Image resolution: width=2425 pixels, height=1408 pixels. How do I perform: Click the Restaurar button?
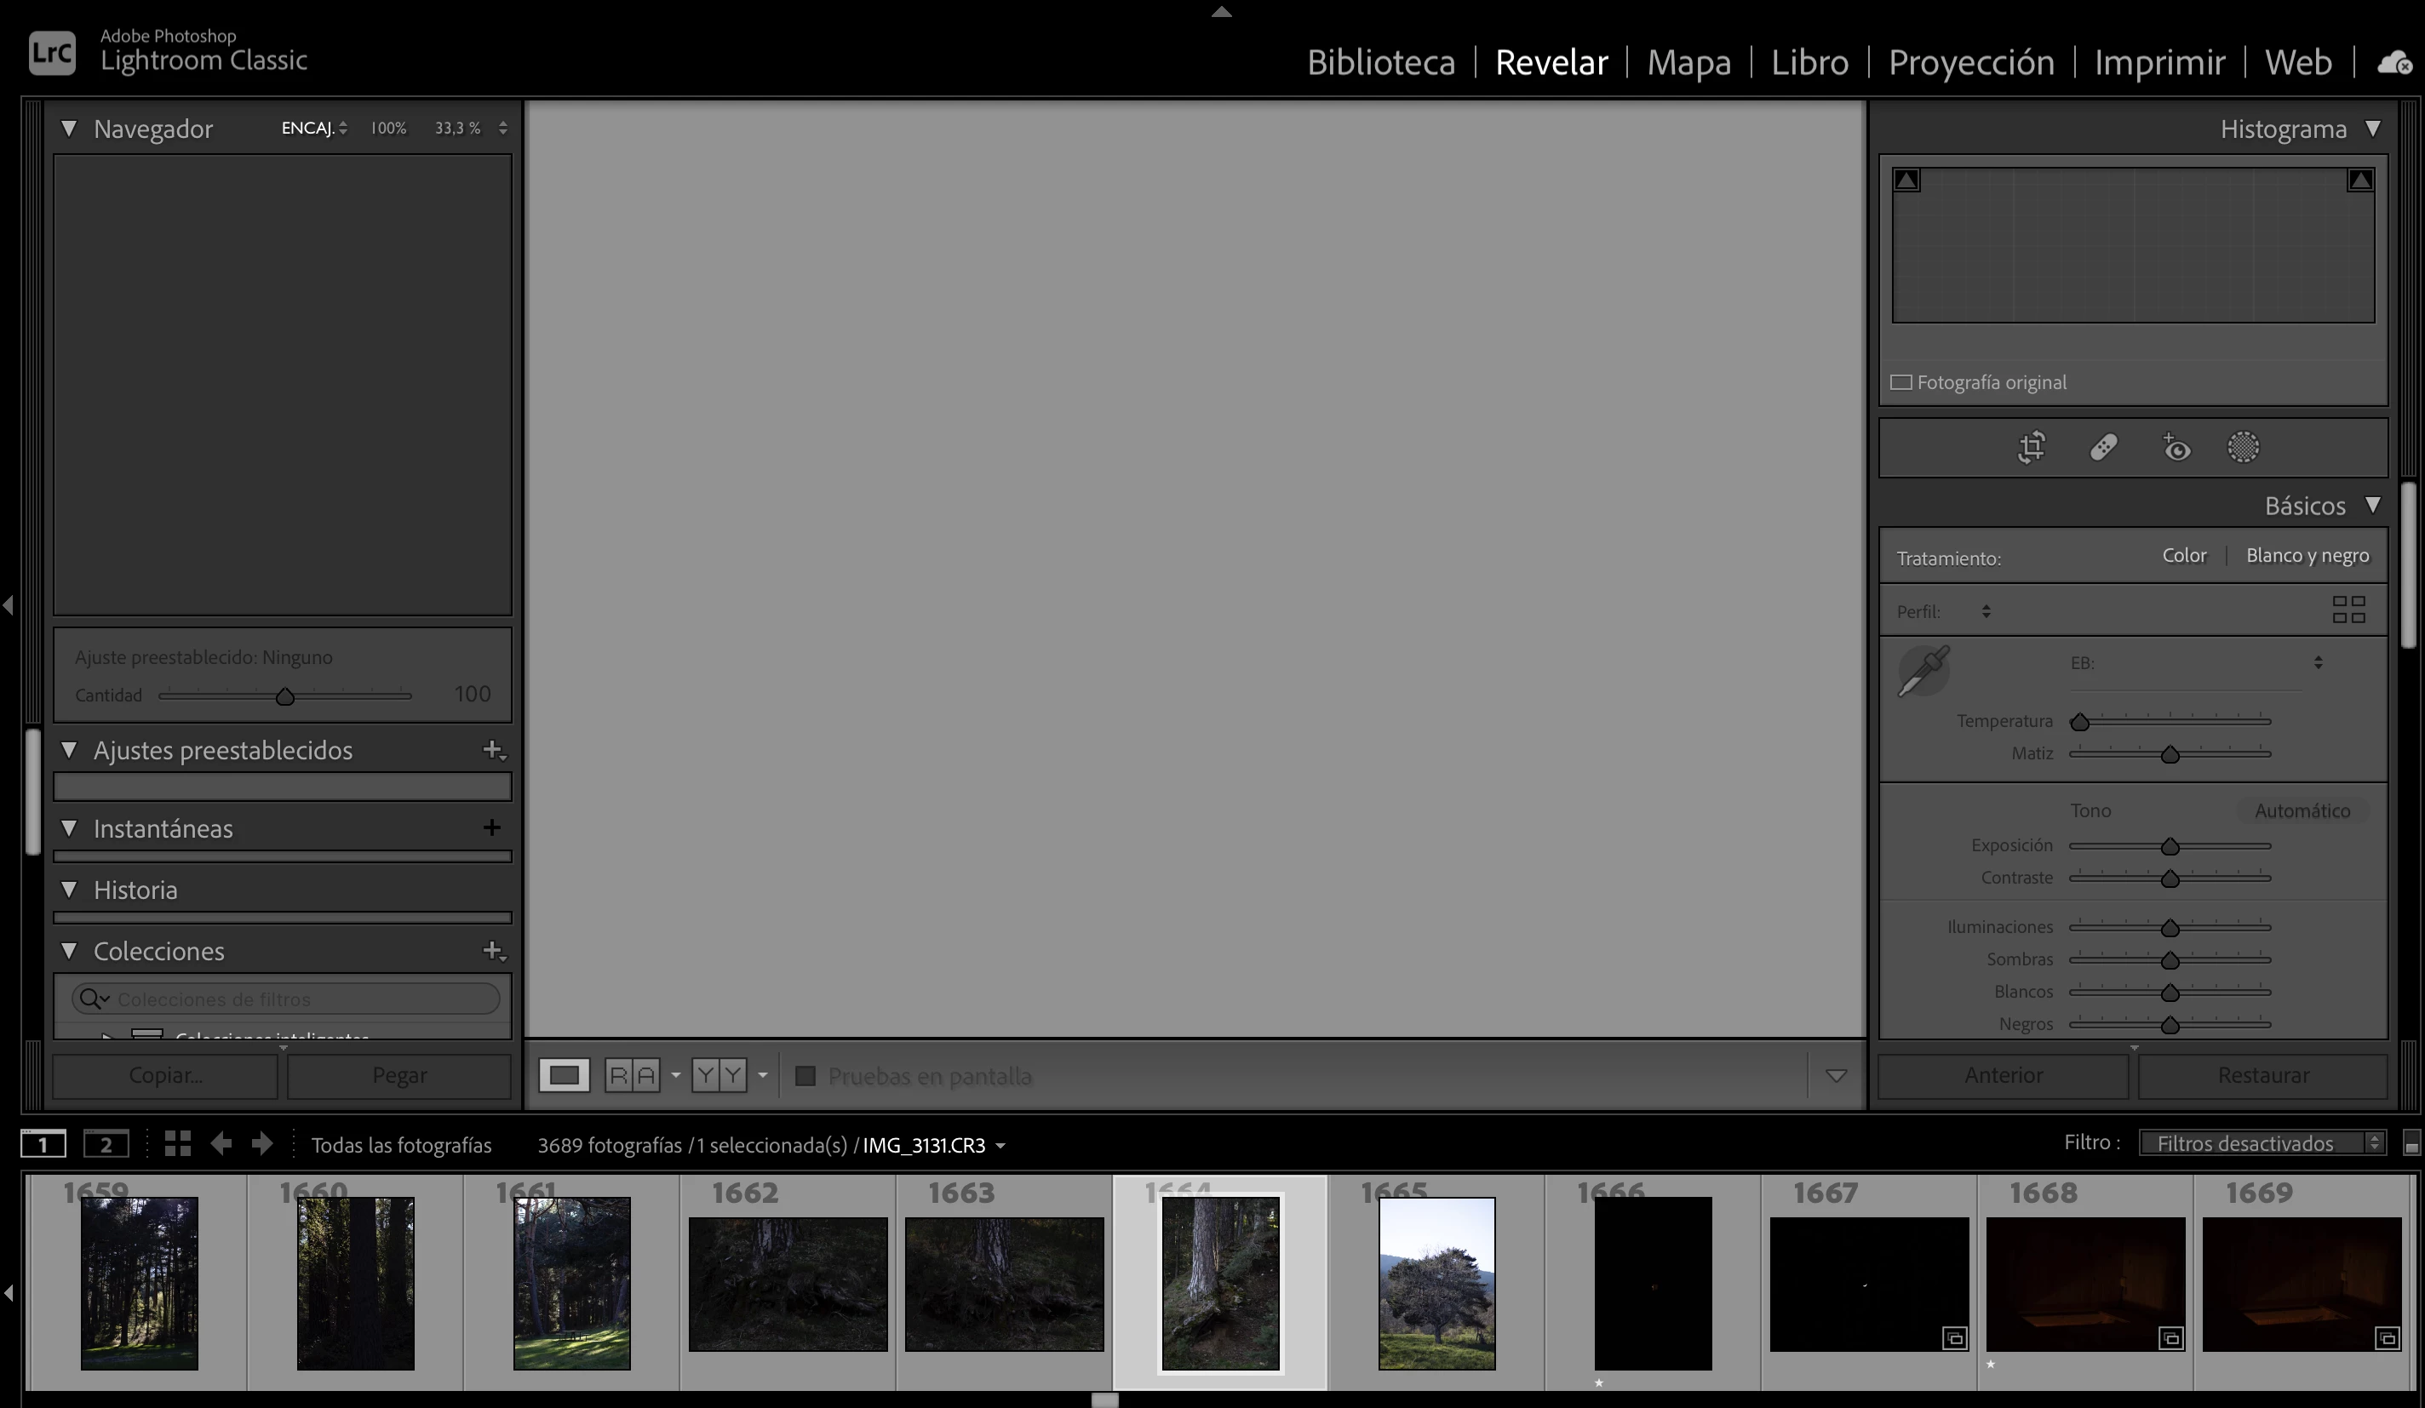point(2262,1075)
